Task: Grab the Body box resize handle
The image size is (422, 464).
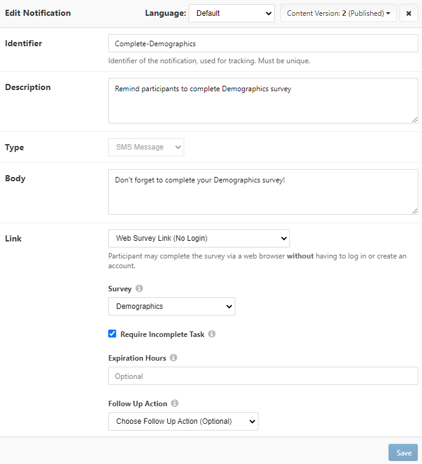Action: click(x=415, y=211)
